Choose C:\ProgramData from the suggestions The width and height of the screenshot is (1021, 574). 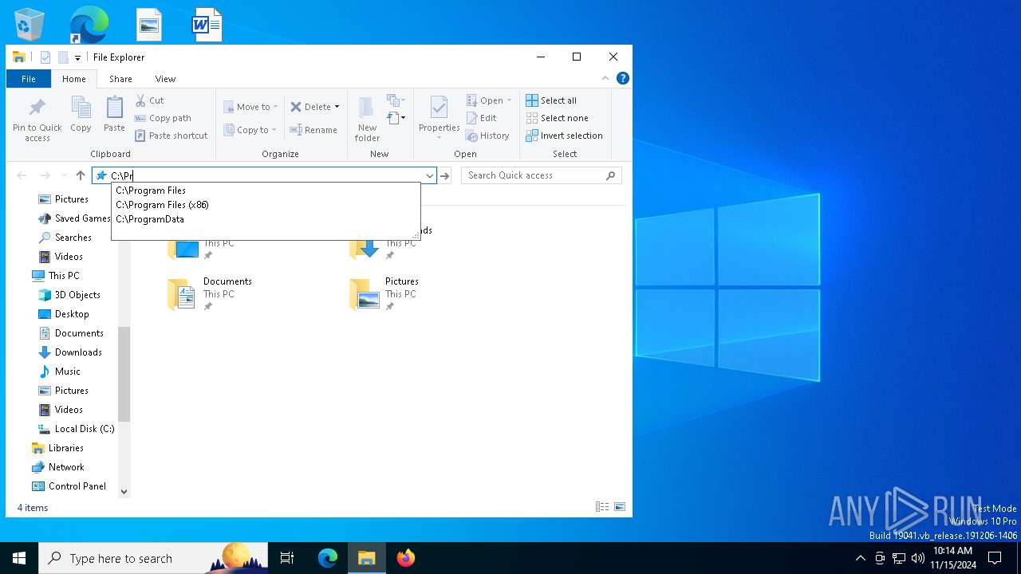click(150, 219)
